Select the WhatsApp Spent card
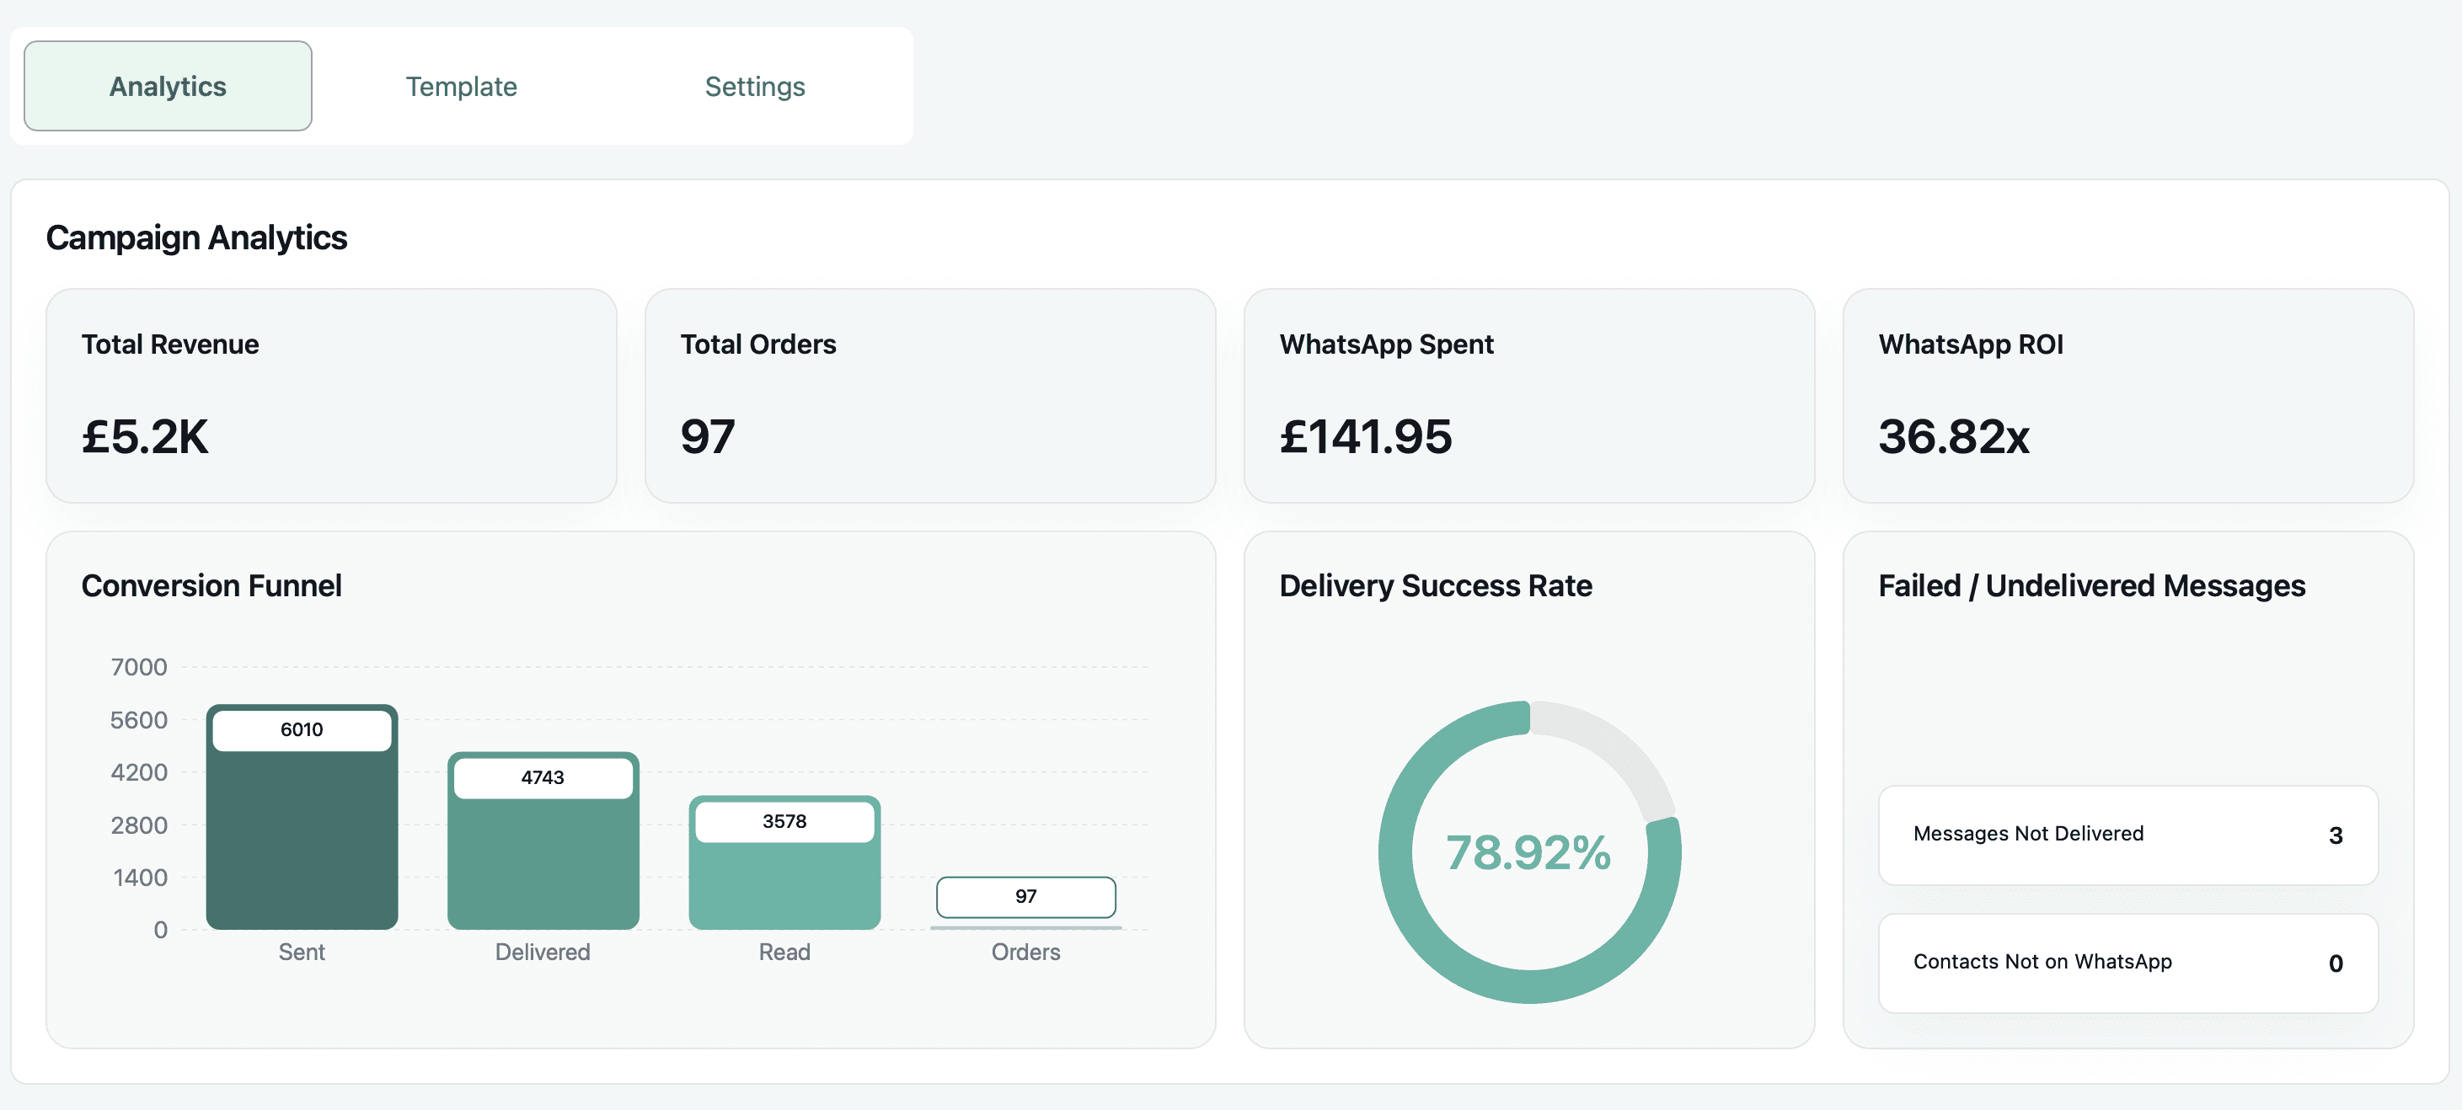 [x=1528, y=396]
